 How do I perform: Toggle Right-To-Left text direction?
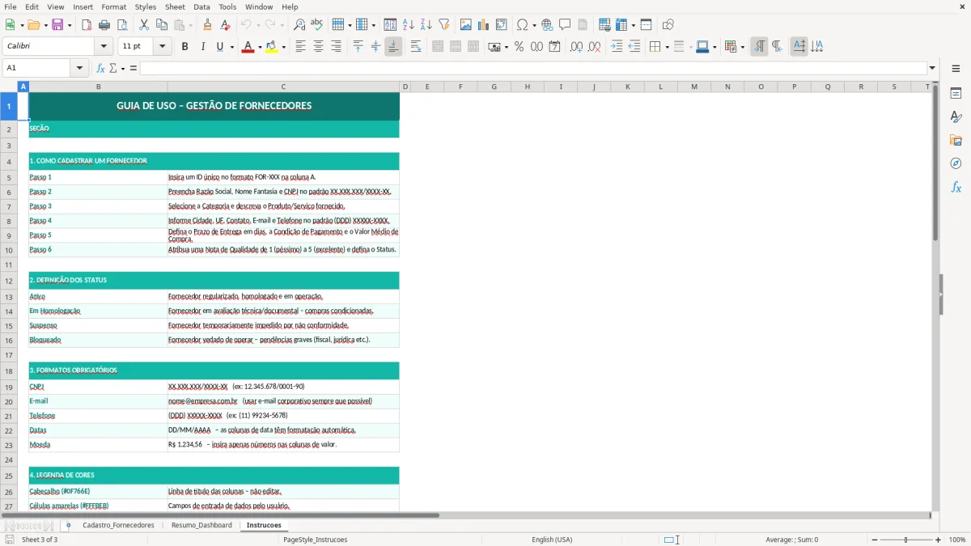point(777,47)
